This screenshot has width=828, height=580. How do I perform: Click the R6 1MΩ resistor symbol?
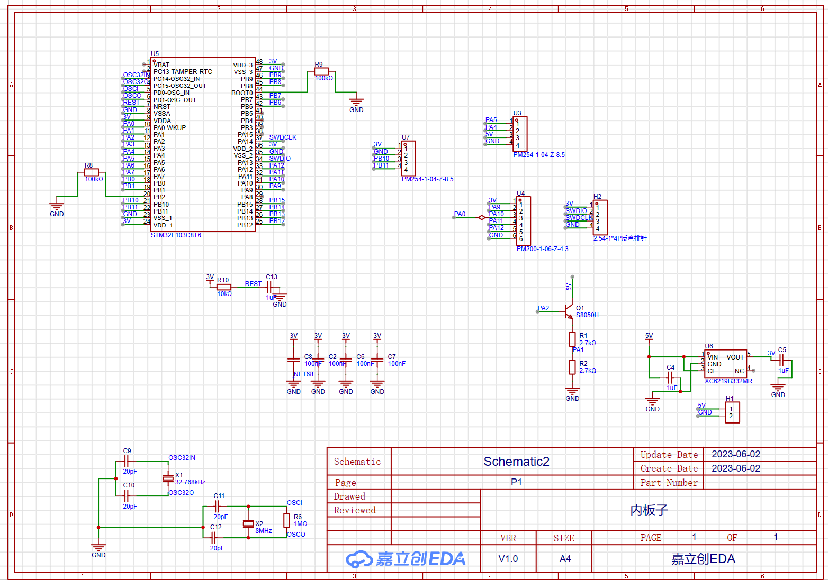coord(286,520)
